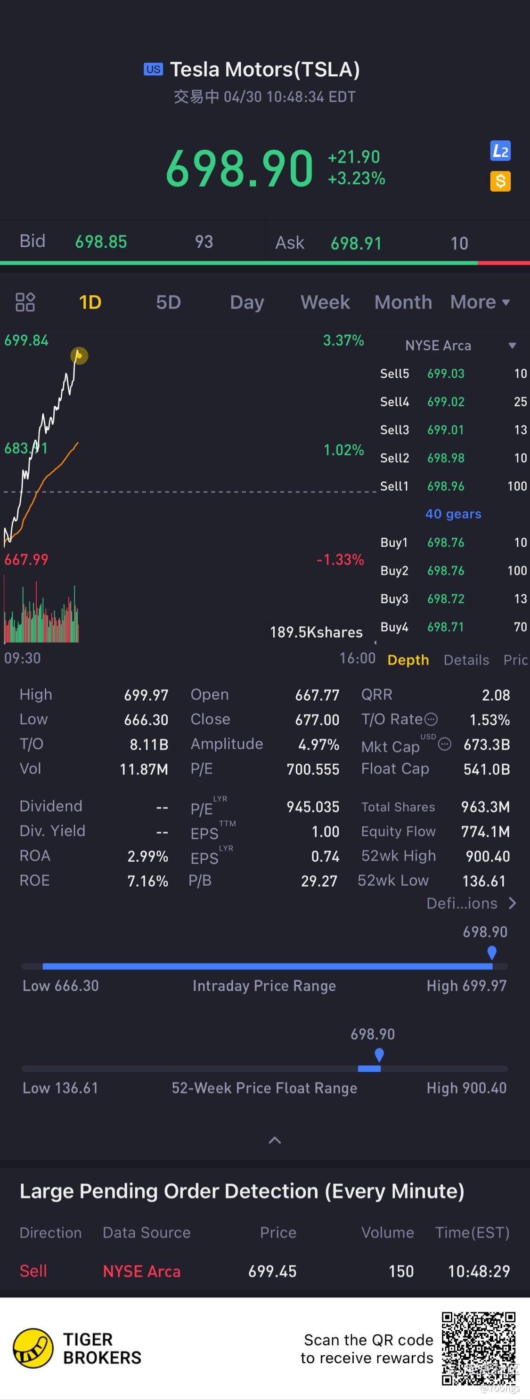This screenshot has height=1400, width=530.
Task: Select the Depth tab
Action: 408,660
